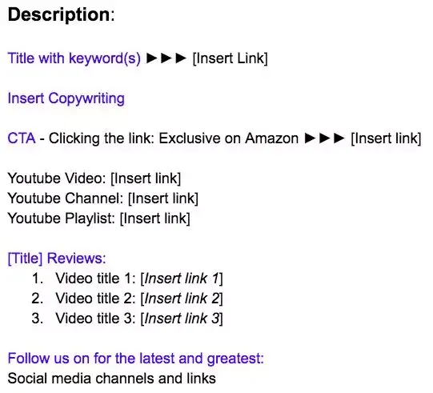Click the '[Title] Reviews:' heading
Image resolution: width=433 pixels, height=393 pixels.
(57, 259)
